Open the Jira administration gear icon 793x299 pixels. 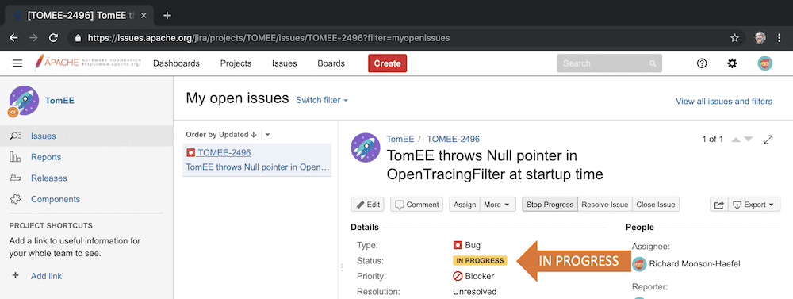coord(732,63)
